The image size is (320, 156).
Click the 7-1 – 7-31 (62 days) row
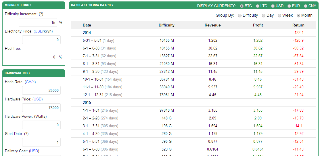(193, 56)
